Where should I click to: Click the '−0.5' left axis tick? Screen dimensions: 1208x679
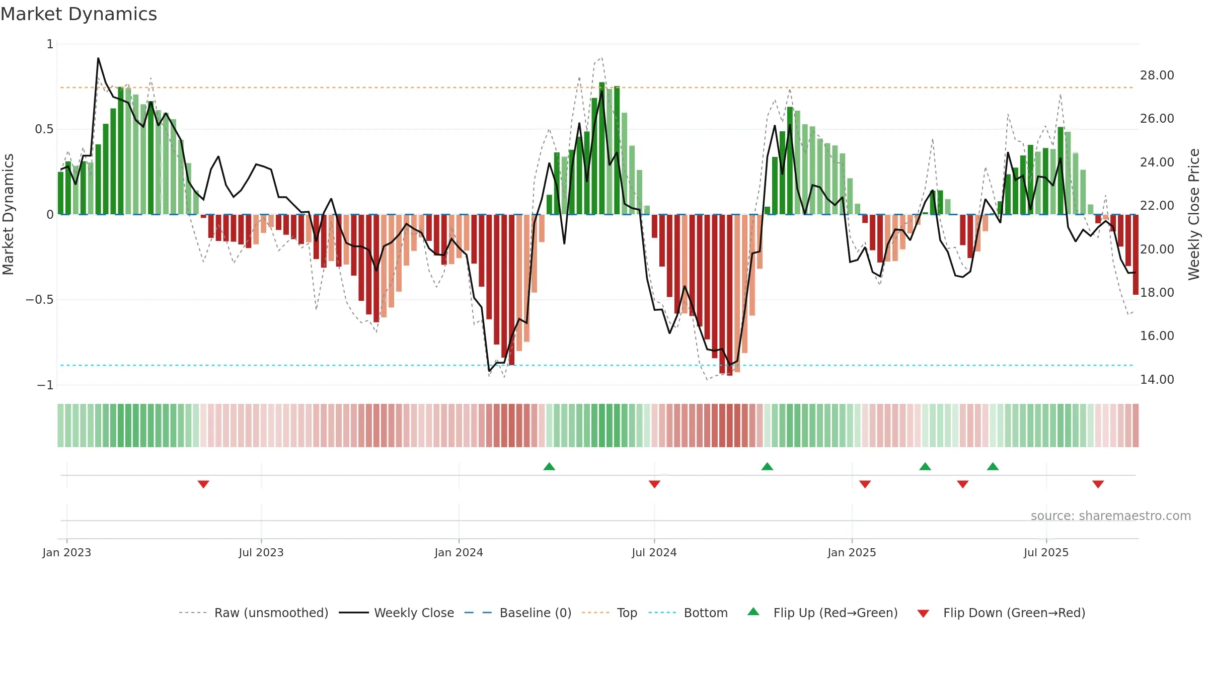[40, 300]
